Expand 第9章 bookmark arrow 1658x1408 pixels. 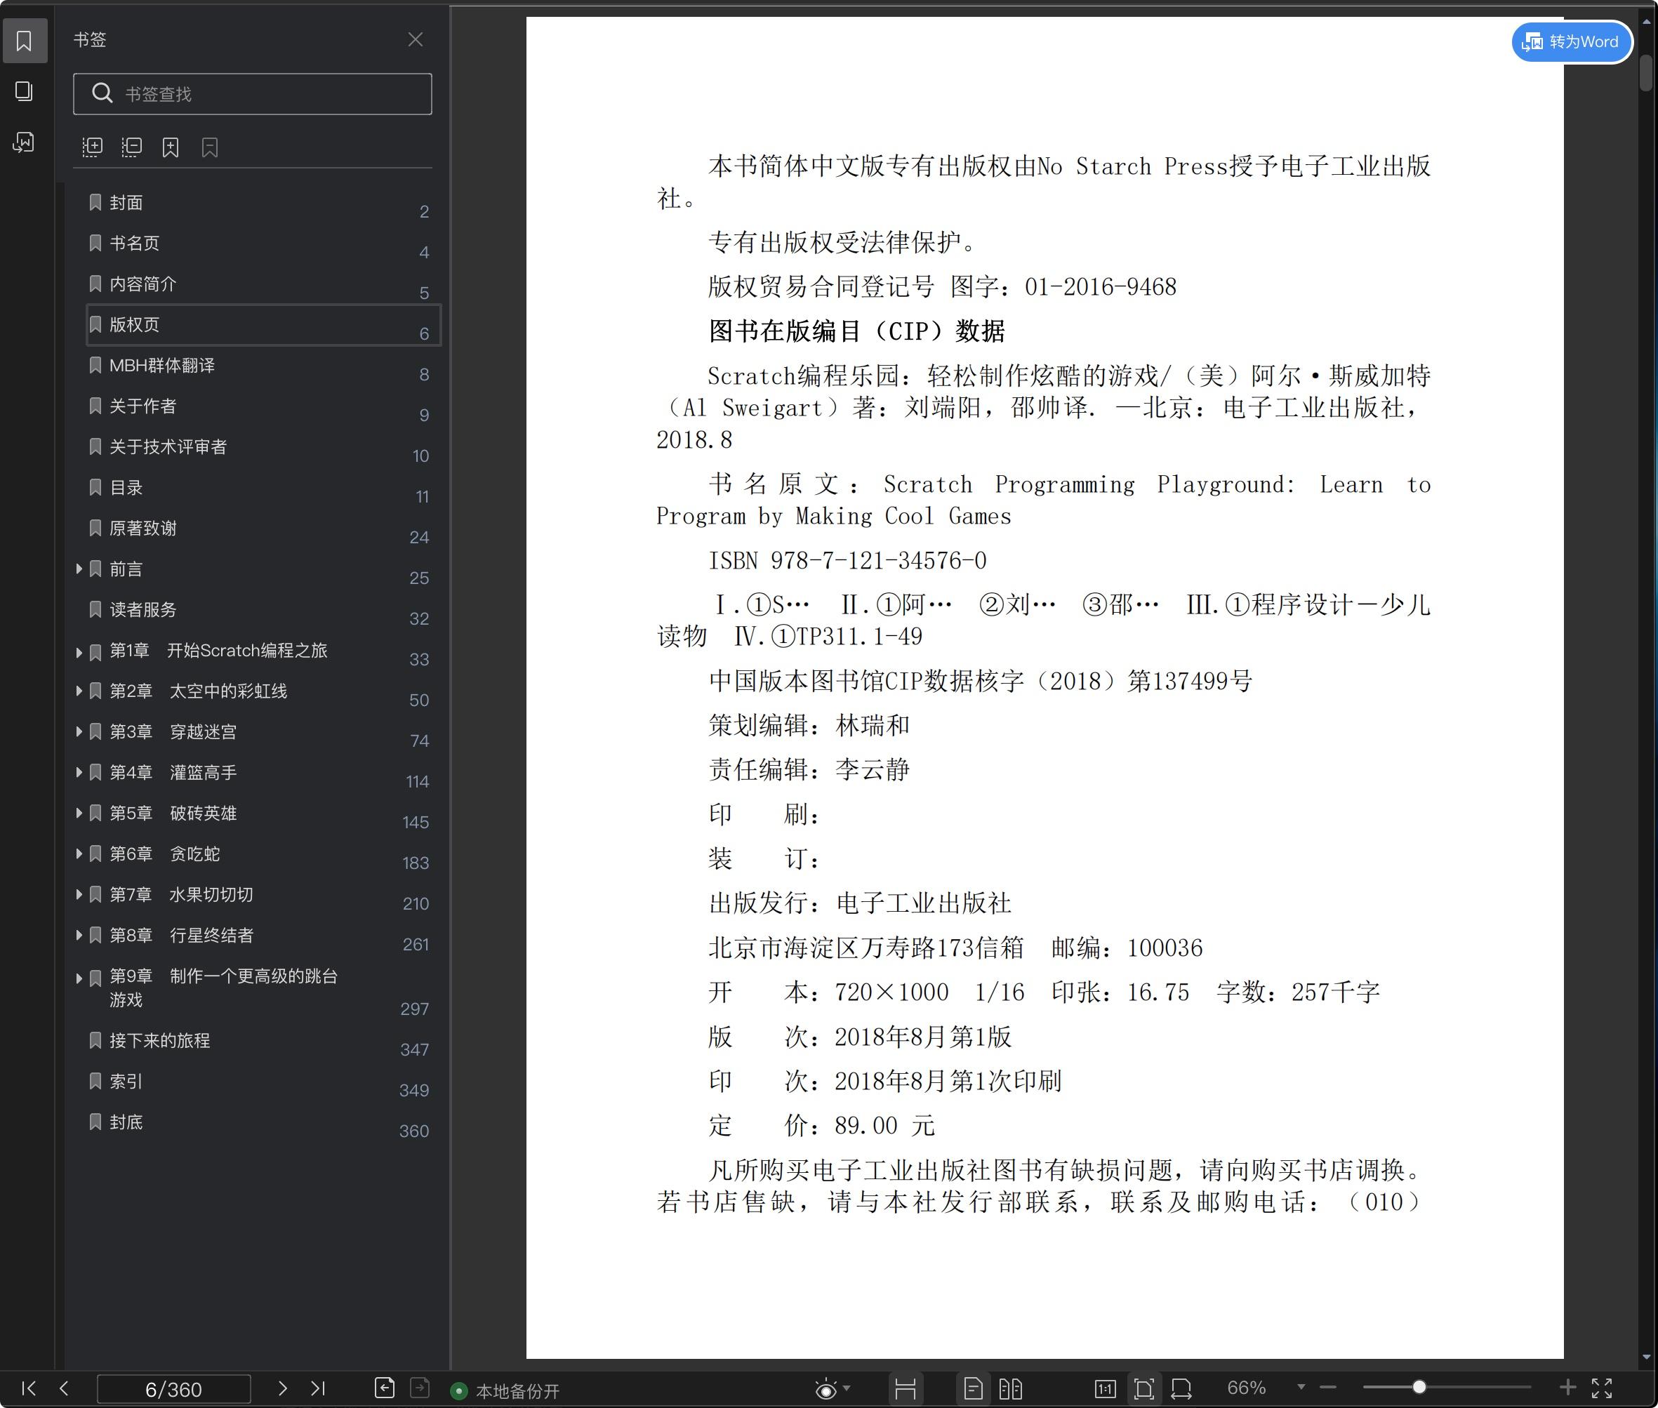tap(79, 978)
